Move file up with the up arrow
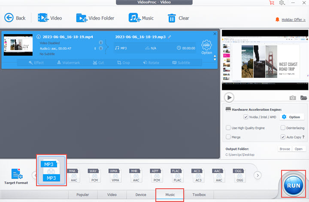The image size is (309, 202). click(215, 56)
